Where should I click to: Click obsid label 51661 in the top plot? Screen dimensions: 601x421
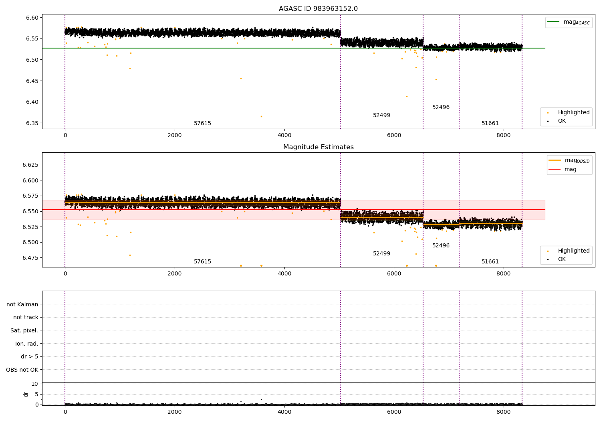490,123
